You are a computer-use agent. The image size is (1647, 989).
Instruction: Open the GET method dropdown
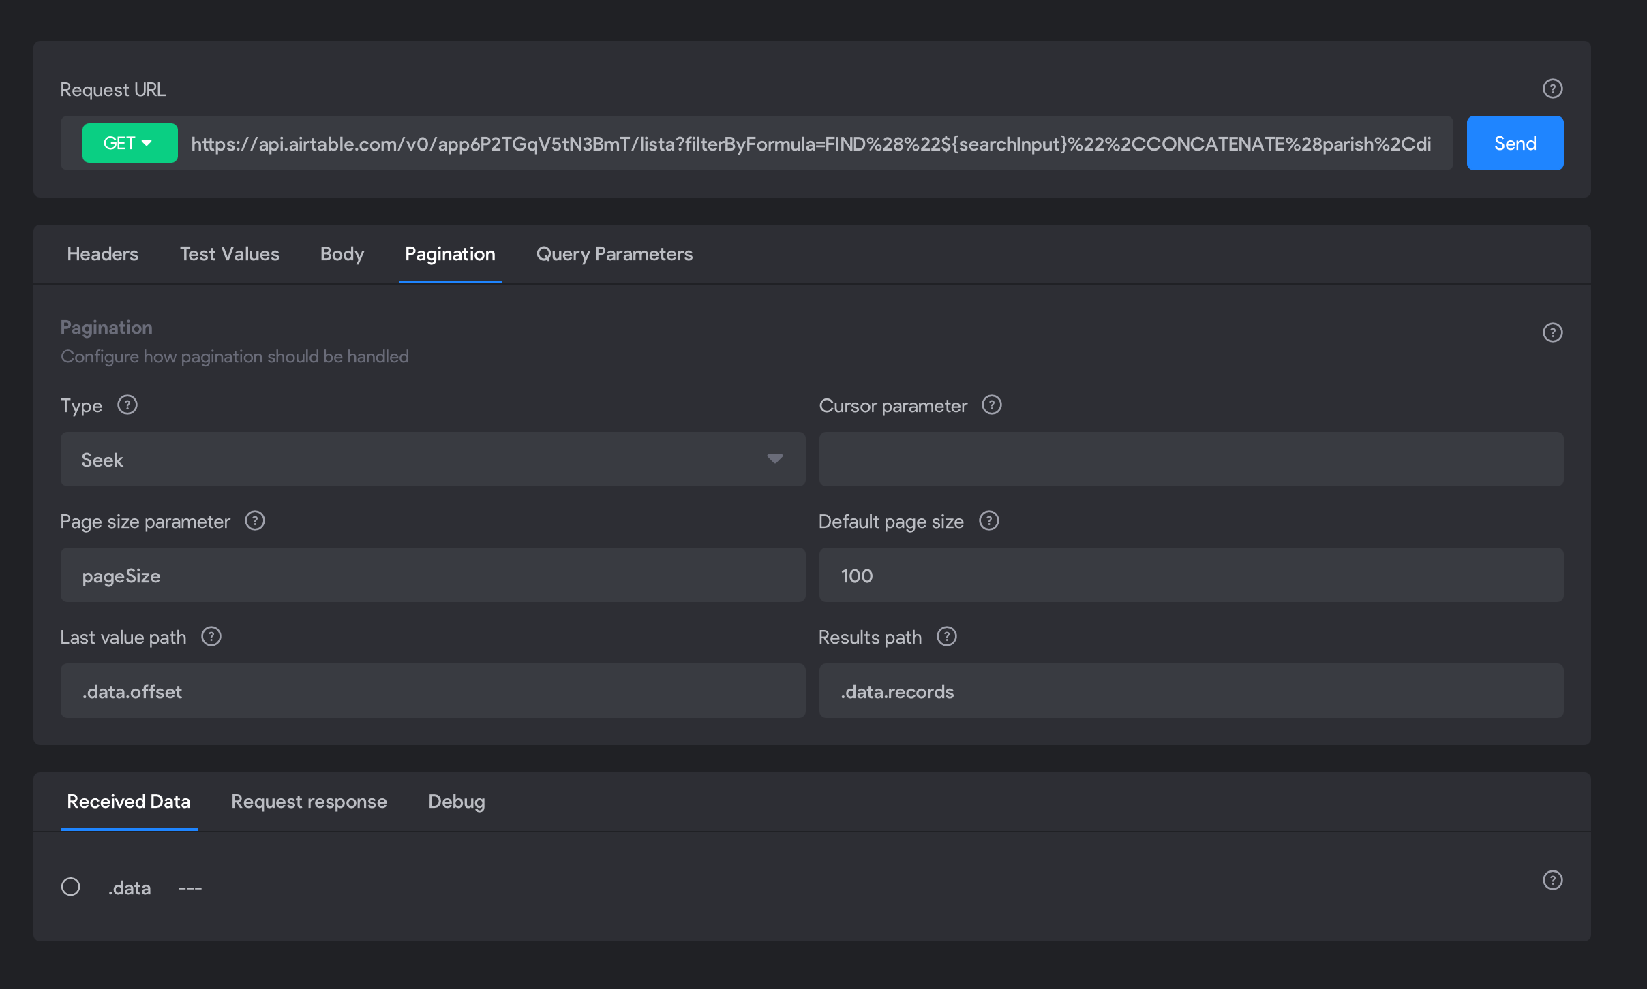[x=130, y=143]
